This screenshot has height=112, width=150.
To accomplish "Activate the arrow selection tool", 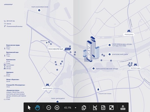I will coord(29,108).
